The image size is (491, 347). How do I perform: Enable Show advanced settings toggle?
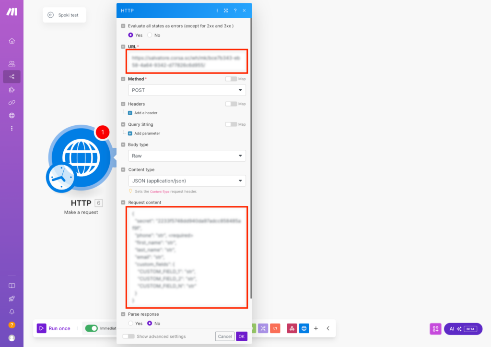pos(129,336)
